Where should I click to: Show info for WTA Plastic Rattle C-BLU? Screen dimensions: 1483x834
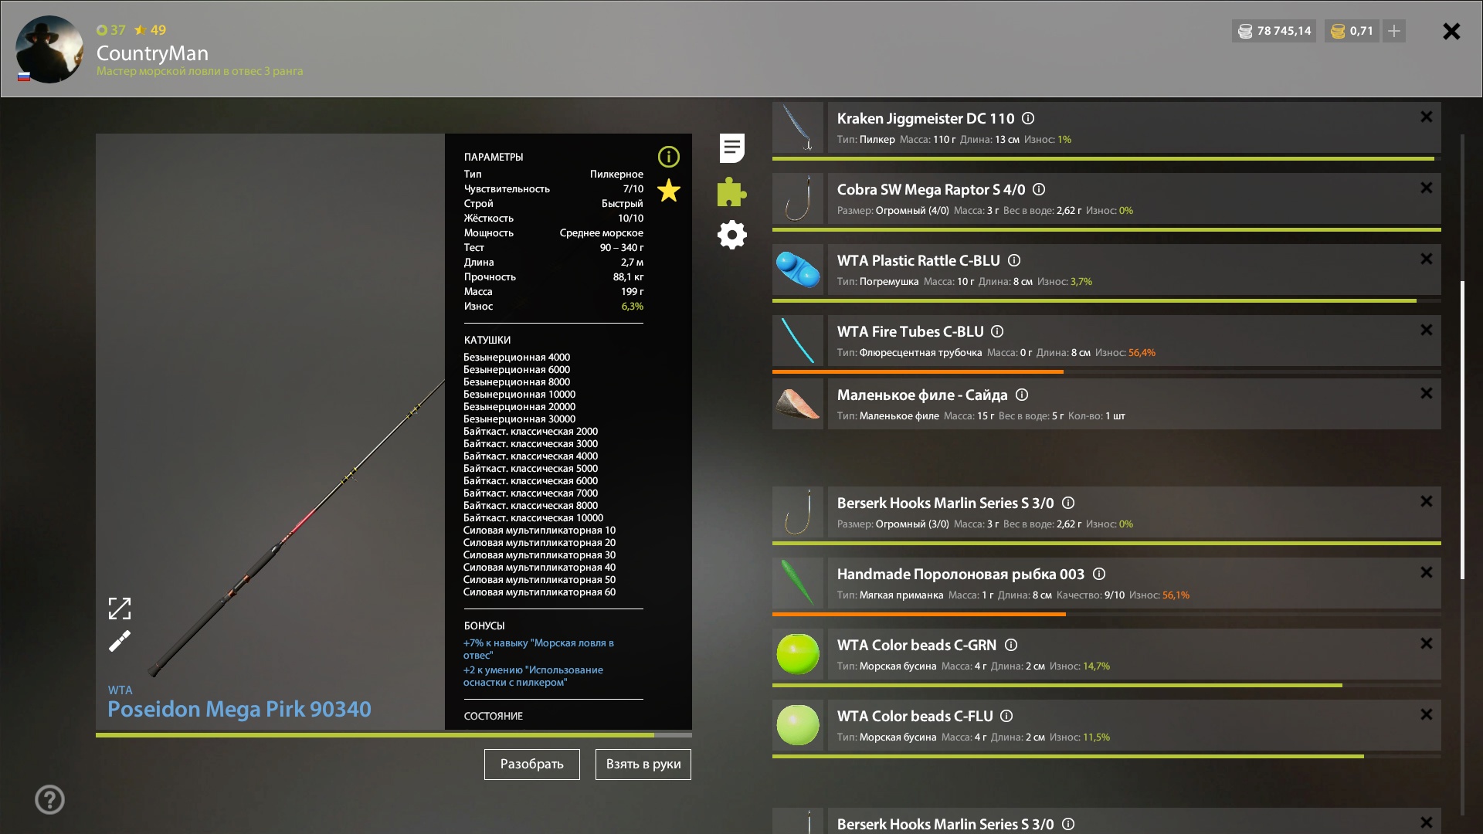1014,260
